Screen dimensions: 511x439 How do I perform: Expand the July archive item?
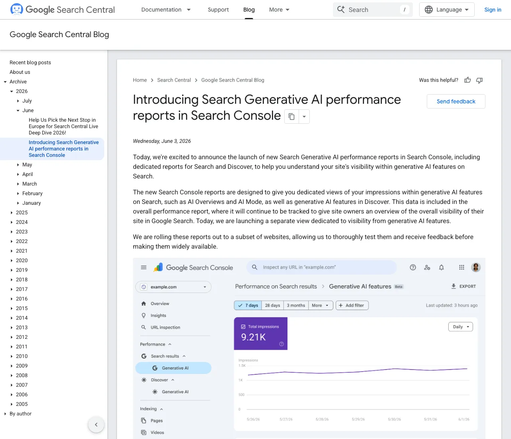tap(18, 101)
